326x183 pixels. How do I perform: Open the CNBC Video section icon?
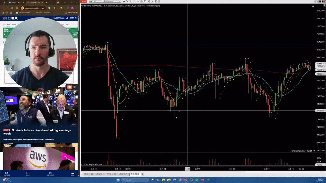point(28,173)
